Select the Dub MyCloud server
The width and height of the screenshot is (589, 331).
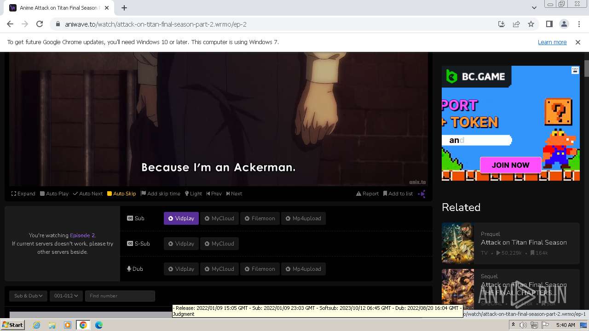coord(219,269)
